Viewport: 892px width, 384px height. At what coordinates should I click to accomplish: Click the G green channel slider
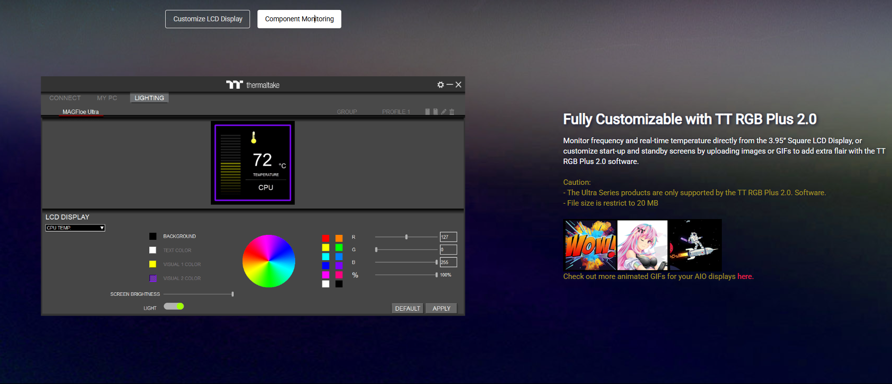click(x=406, y=250)
